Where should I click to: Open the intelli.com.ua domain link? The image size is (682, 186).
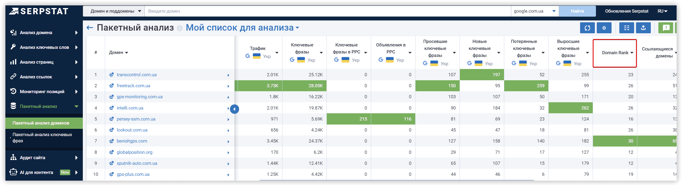[130, 108]
